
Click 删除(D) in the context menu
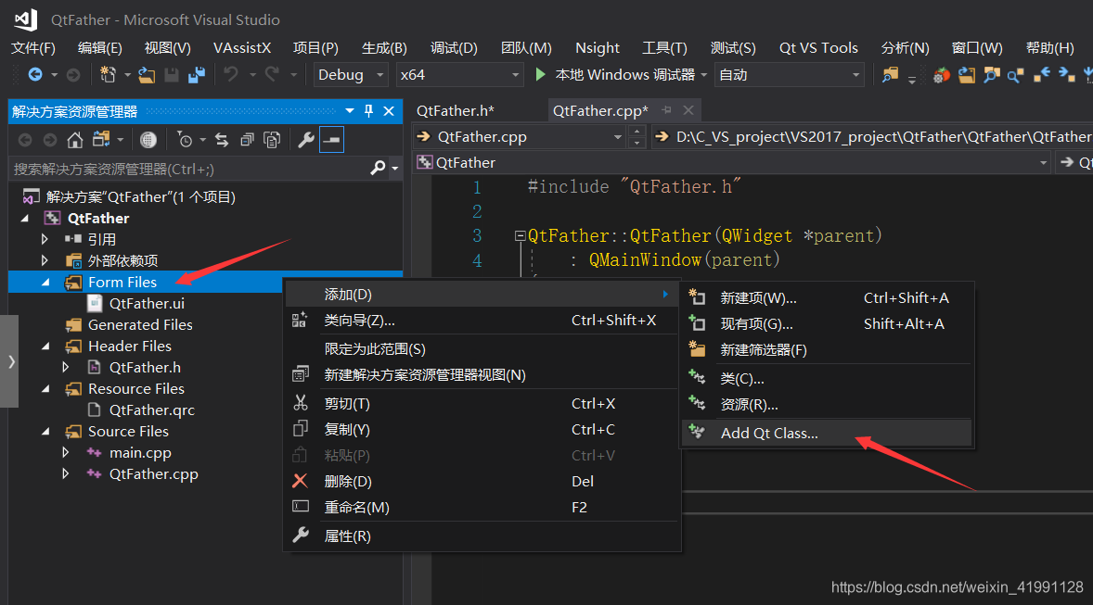point(482,481)
